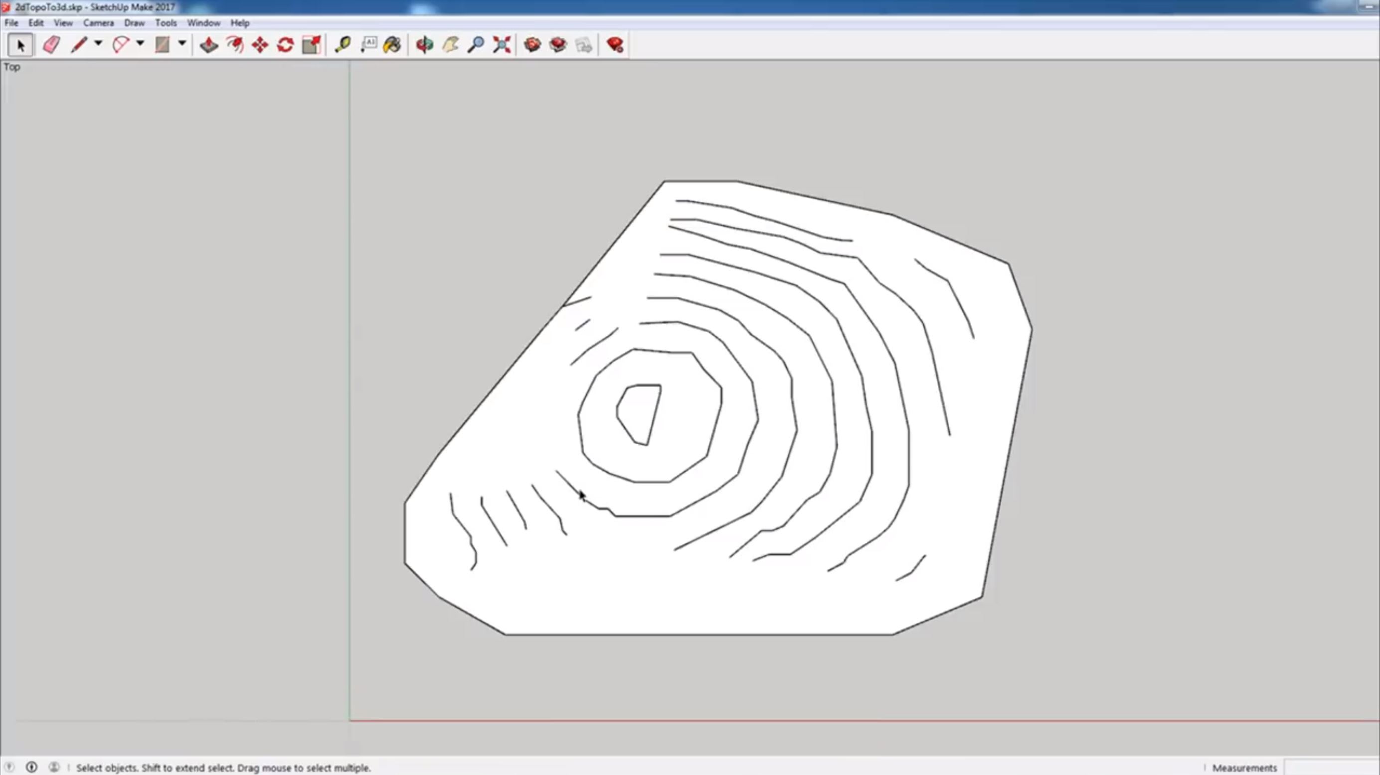Viewport: 1380px width, 775px height.
Task: Click the user status bar icon
Action: [54, 767]
